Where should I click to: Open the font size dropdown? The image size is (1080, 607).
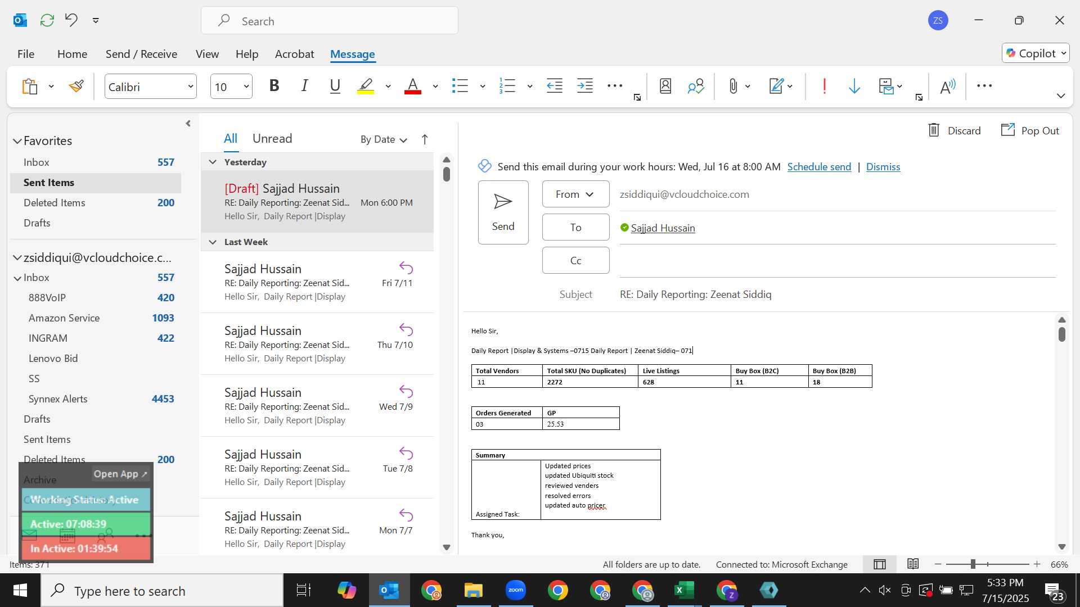point(246,87)
